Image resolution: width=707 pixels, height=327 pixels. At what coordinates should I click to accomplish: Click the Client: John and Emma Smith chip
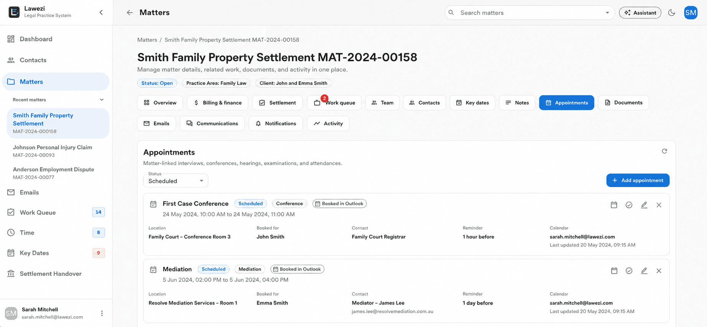tap(293, 83)
